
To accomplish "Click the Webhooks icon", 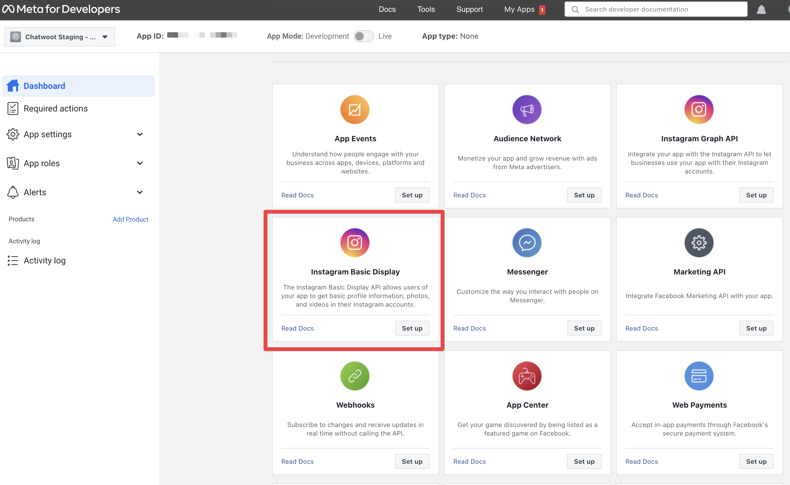I will [x=355, y=375].
